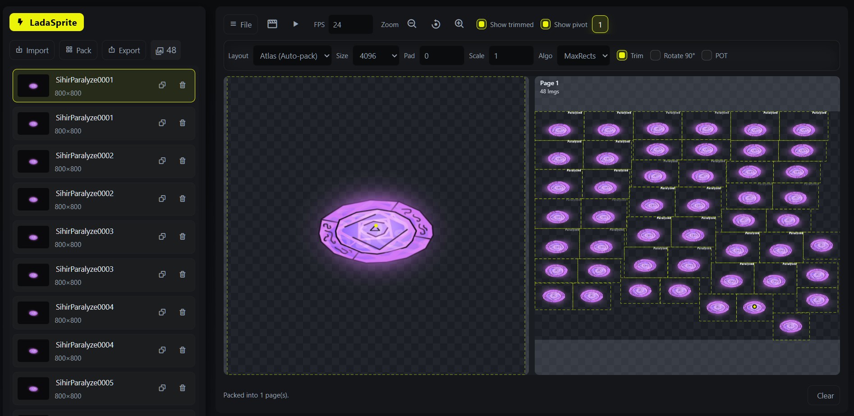Disable the Show trimmed toggle
The height and width of the screenshot is (416, 854).
pyautogui.click(x=482, y=24)
